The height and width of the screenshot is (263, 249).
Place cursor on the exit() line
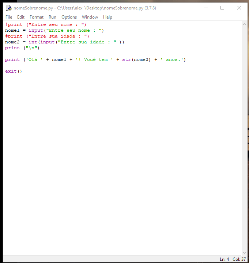14,71
